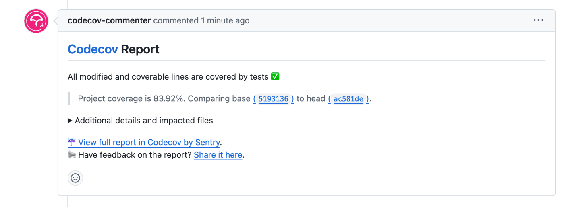Toggle 'Additional details and impacted files' label
This screenshot has height=207, width=564.
pyautogui.click(x=144, y=120)
